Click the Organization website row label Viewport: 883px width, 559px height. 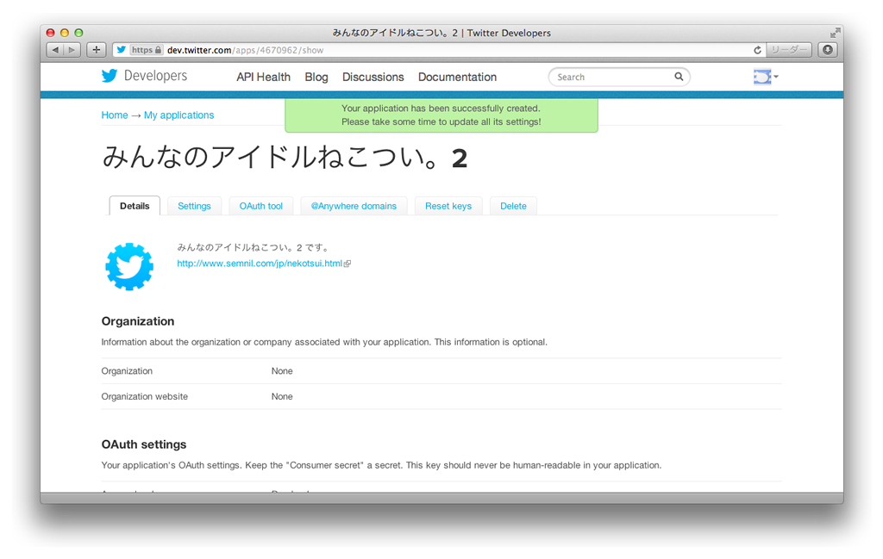point(145,396)
